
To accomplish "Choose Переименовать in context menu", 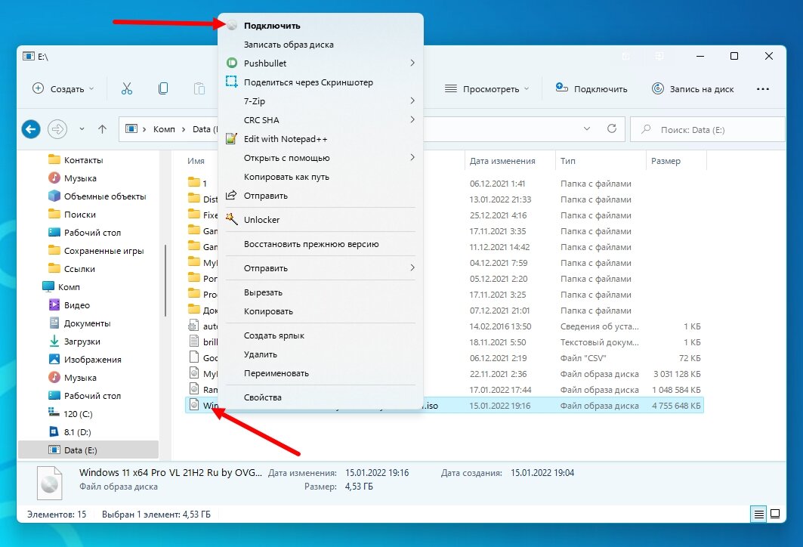I will 320,373.
